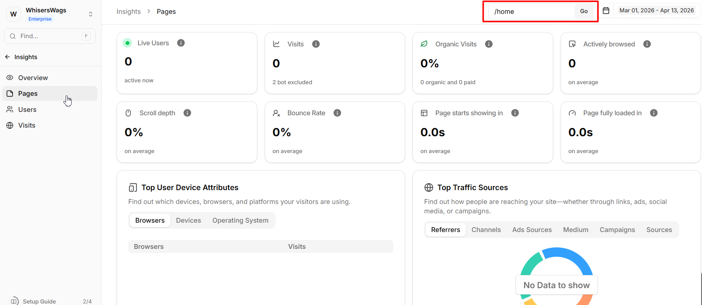702x305 pixels.
Task: Click the info icon next to Organic Visits
Action: [489, 44]
